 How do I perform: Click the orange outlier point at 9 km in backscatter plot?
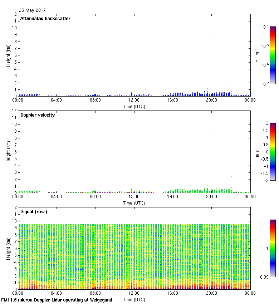pos(215,34)
